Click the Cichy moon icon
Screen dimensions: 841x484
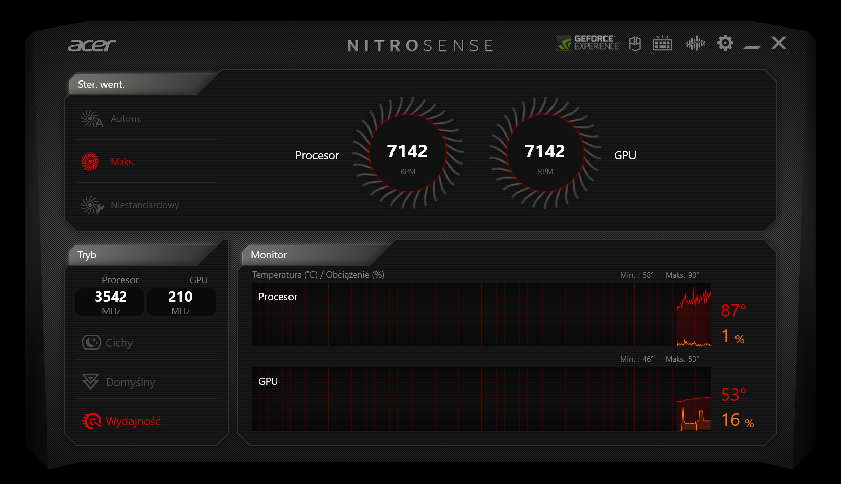coord(91,342)
